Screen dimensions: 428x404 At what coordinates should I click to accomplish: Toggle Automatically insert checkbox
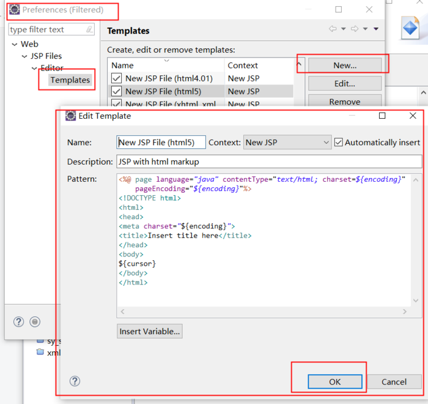(x=339, y=143)
